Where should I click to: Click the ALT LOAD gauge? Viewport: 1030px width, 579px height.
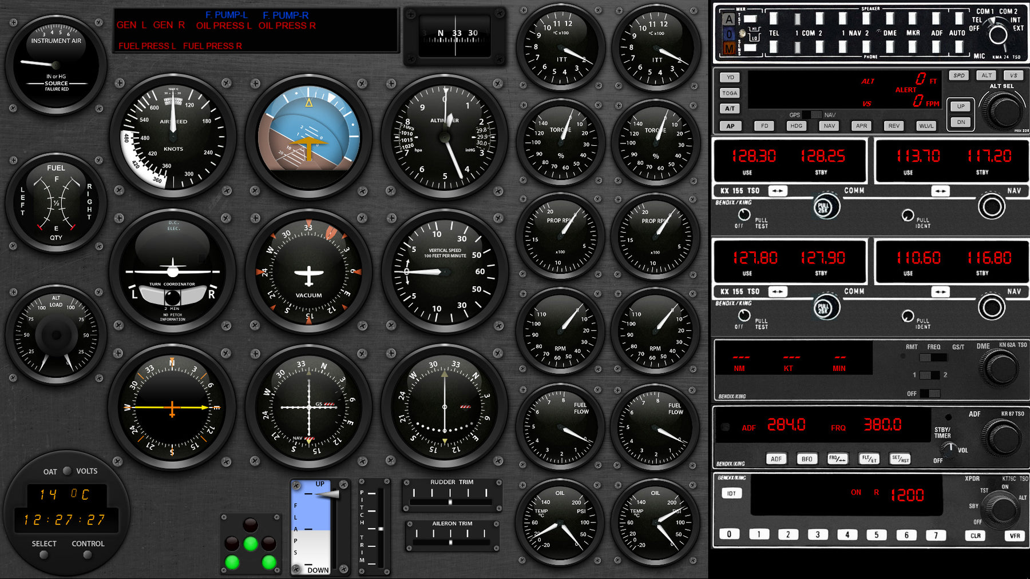tap(56, 335)
